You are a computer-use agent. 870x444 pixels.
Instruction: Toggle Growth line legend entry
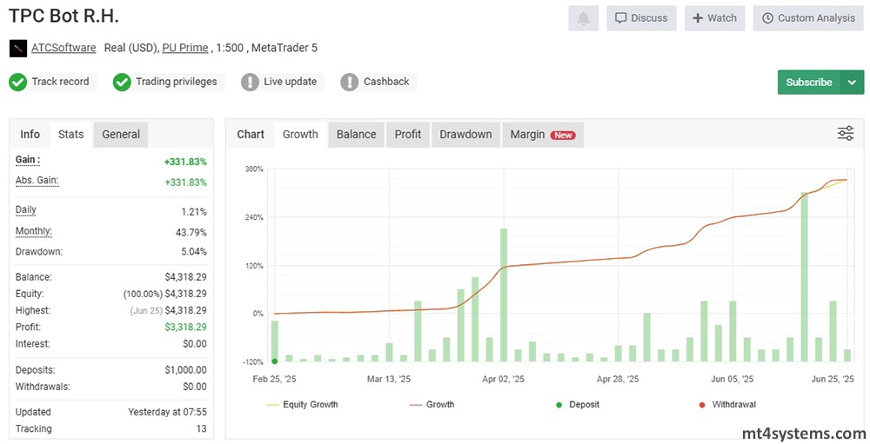(x=431, y=404)
